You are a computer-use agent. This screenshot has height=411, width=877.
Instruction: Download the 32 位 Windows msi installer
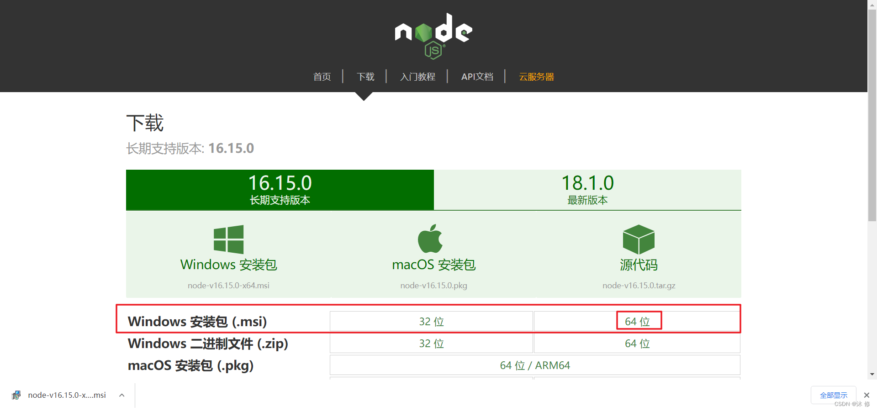431,321
